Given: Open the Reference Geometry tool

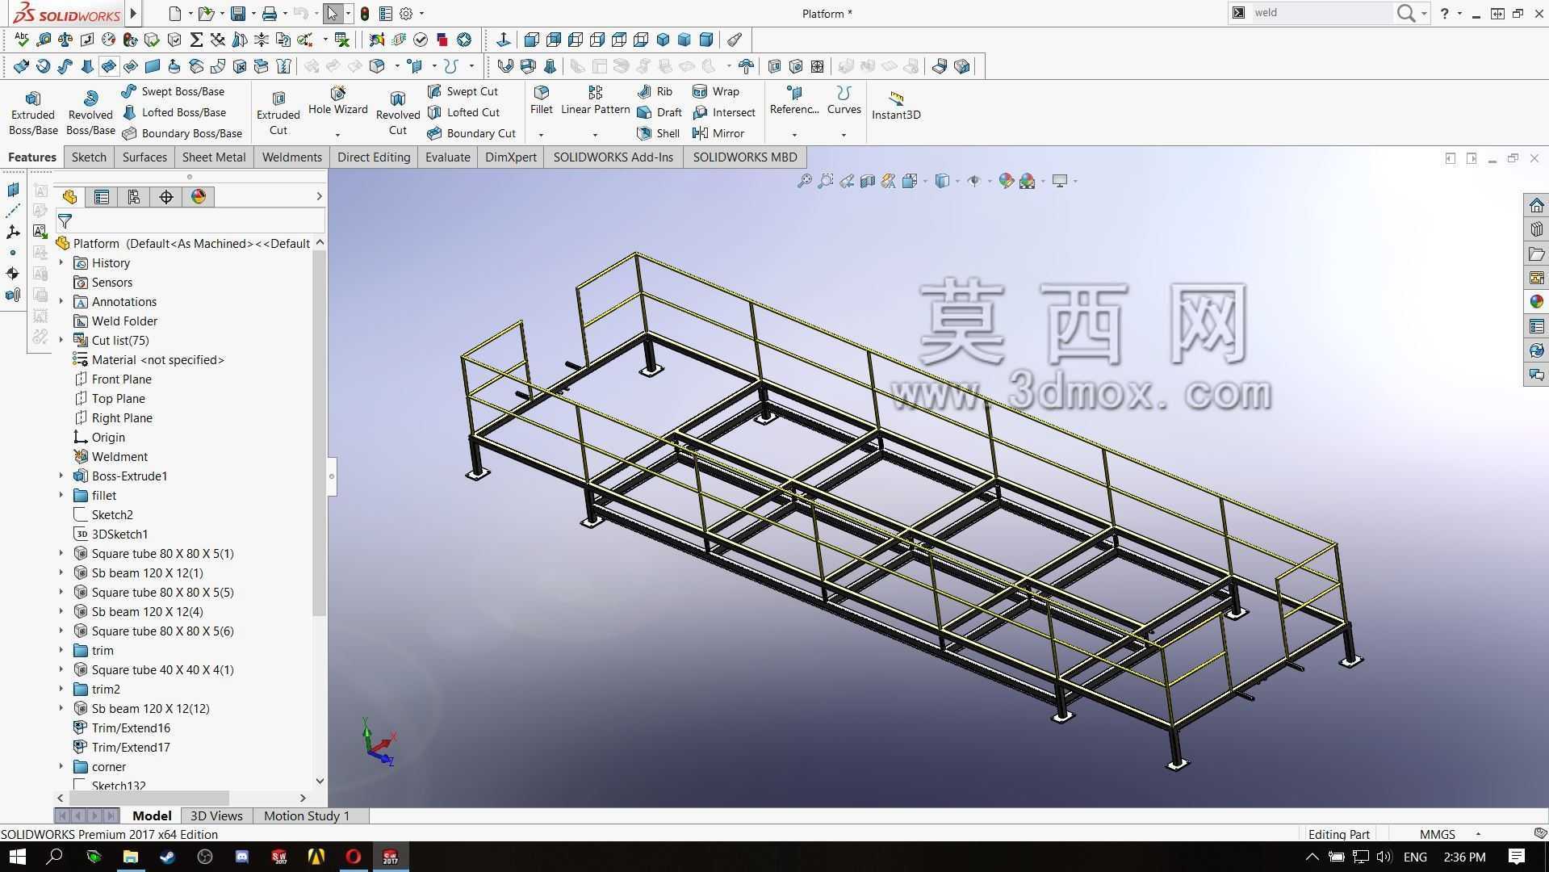Looking at the screenshot, I should (x=794, y=102).
